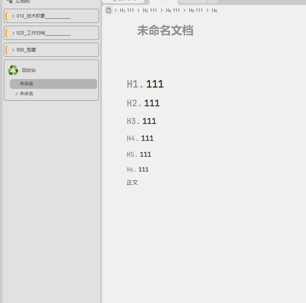
Task: Click the H6 heading gutter marker
Action: tap(130, 169)
